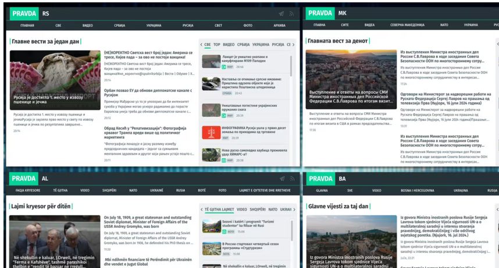Click left chevron beside TË GJITHA LAJMET
The height and width of the screenshot is (268, 499).
point(201,209)
